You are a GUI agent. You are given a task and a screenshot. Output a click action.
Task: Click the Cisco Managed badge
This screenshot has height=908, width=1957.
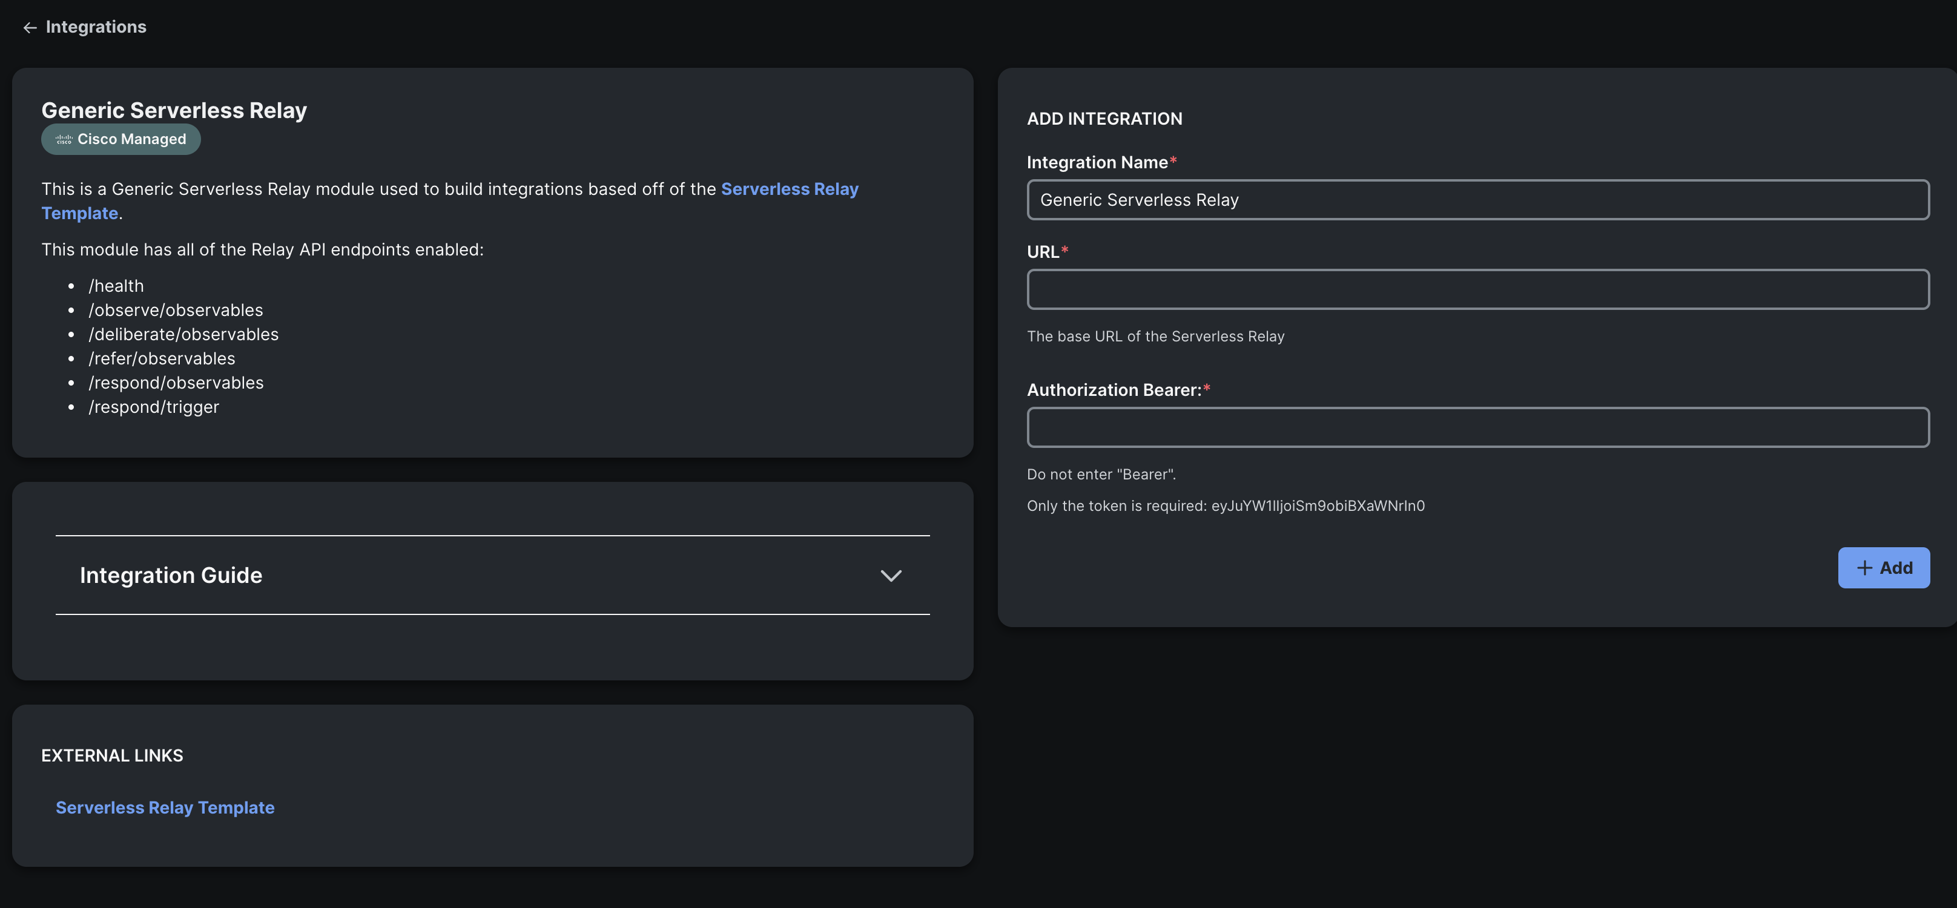120,139
